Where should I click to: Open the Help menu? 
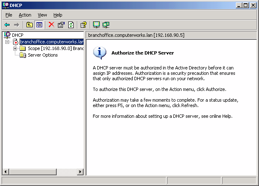coord(58,15)
